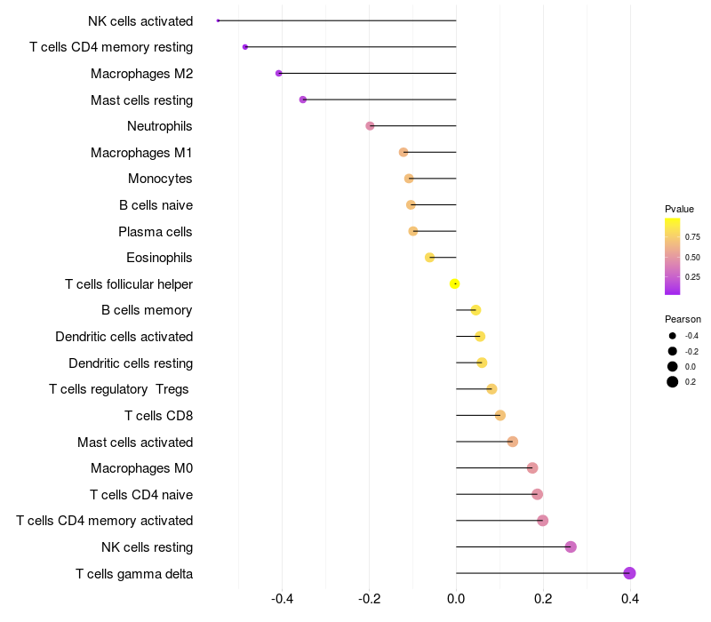Click the T cells gamma delta data point

[x=629, y=573]
